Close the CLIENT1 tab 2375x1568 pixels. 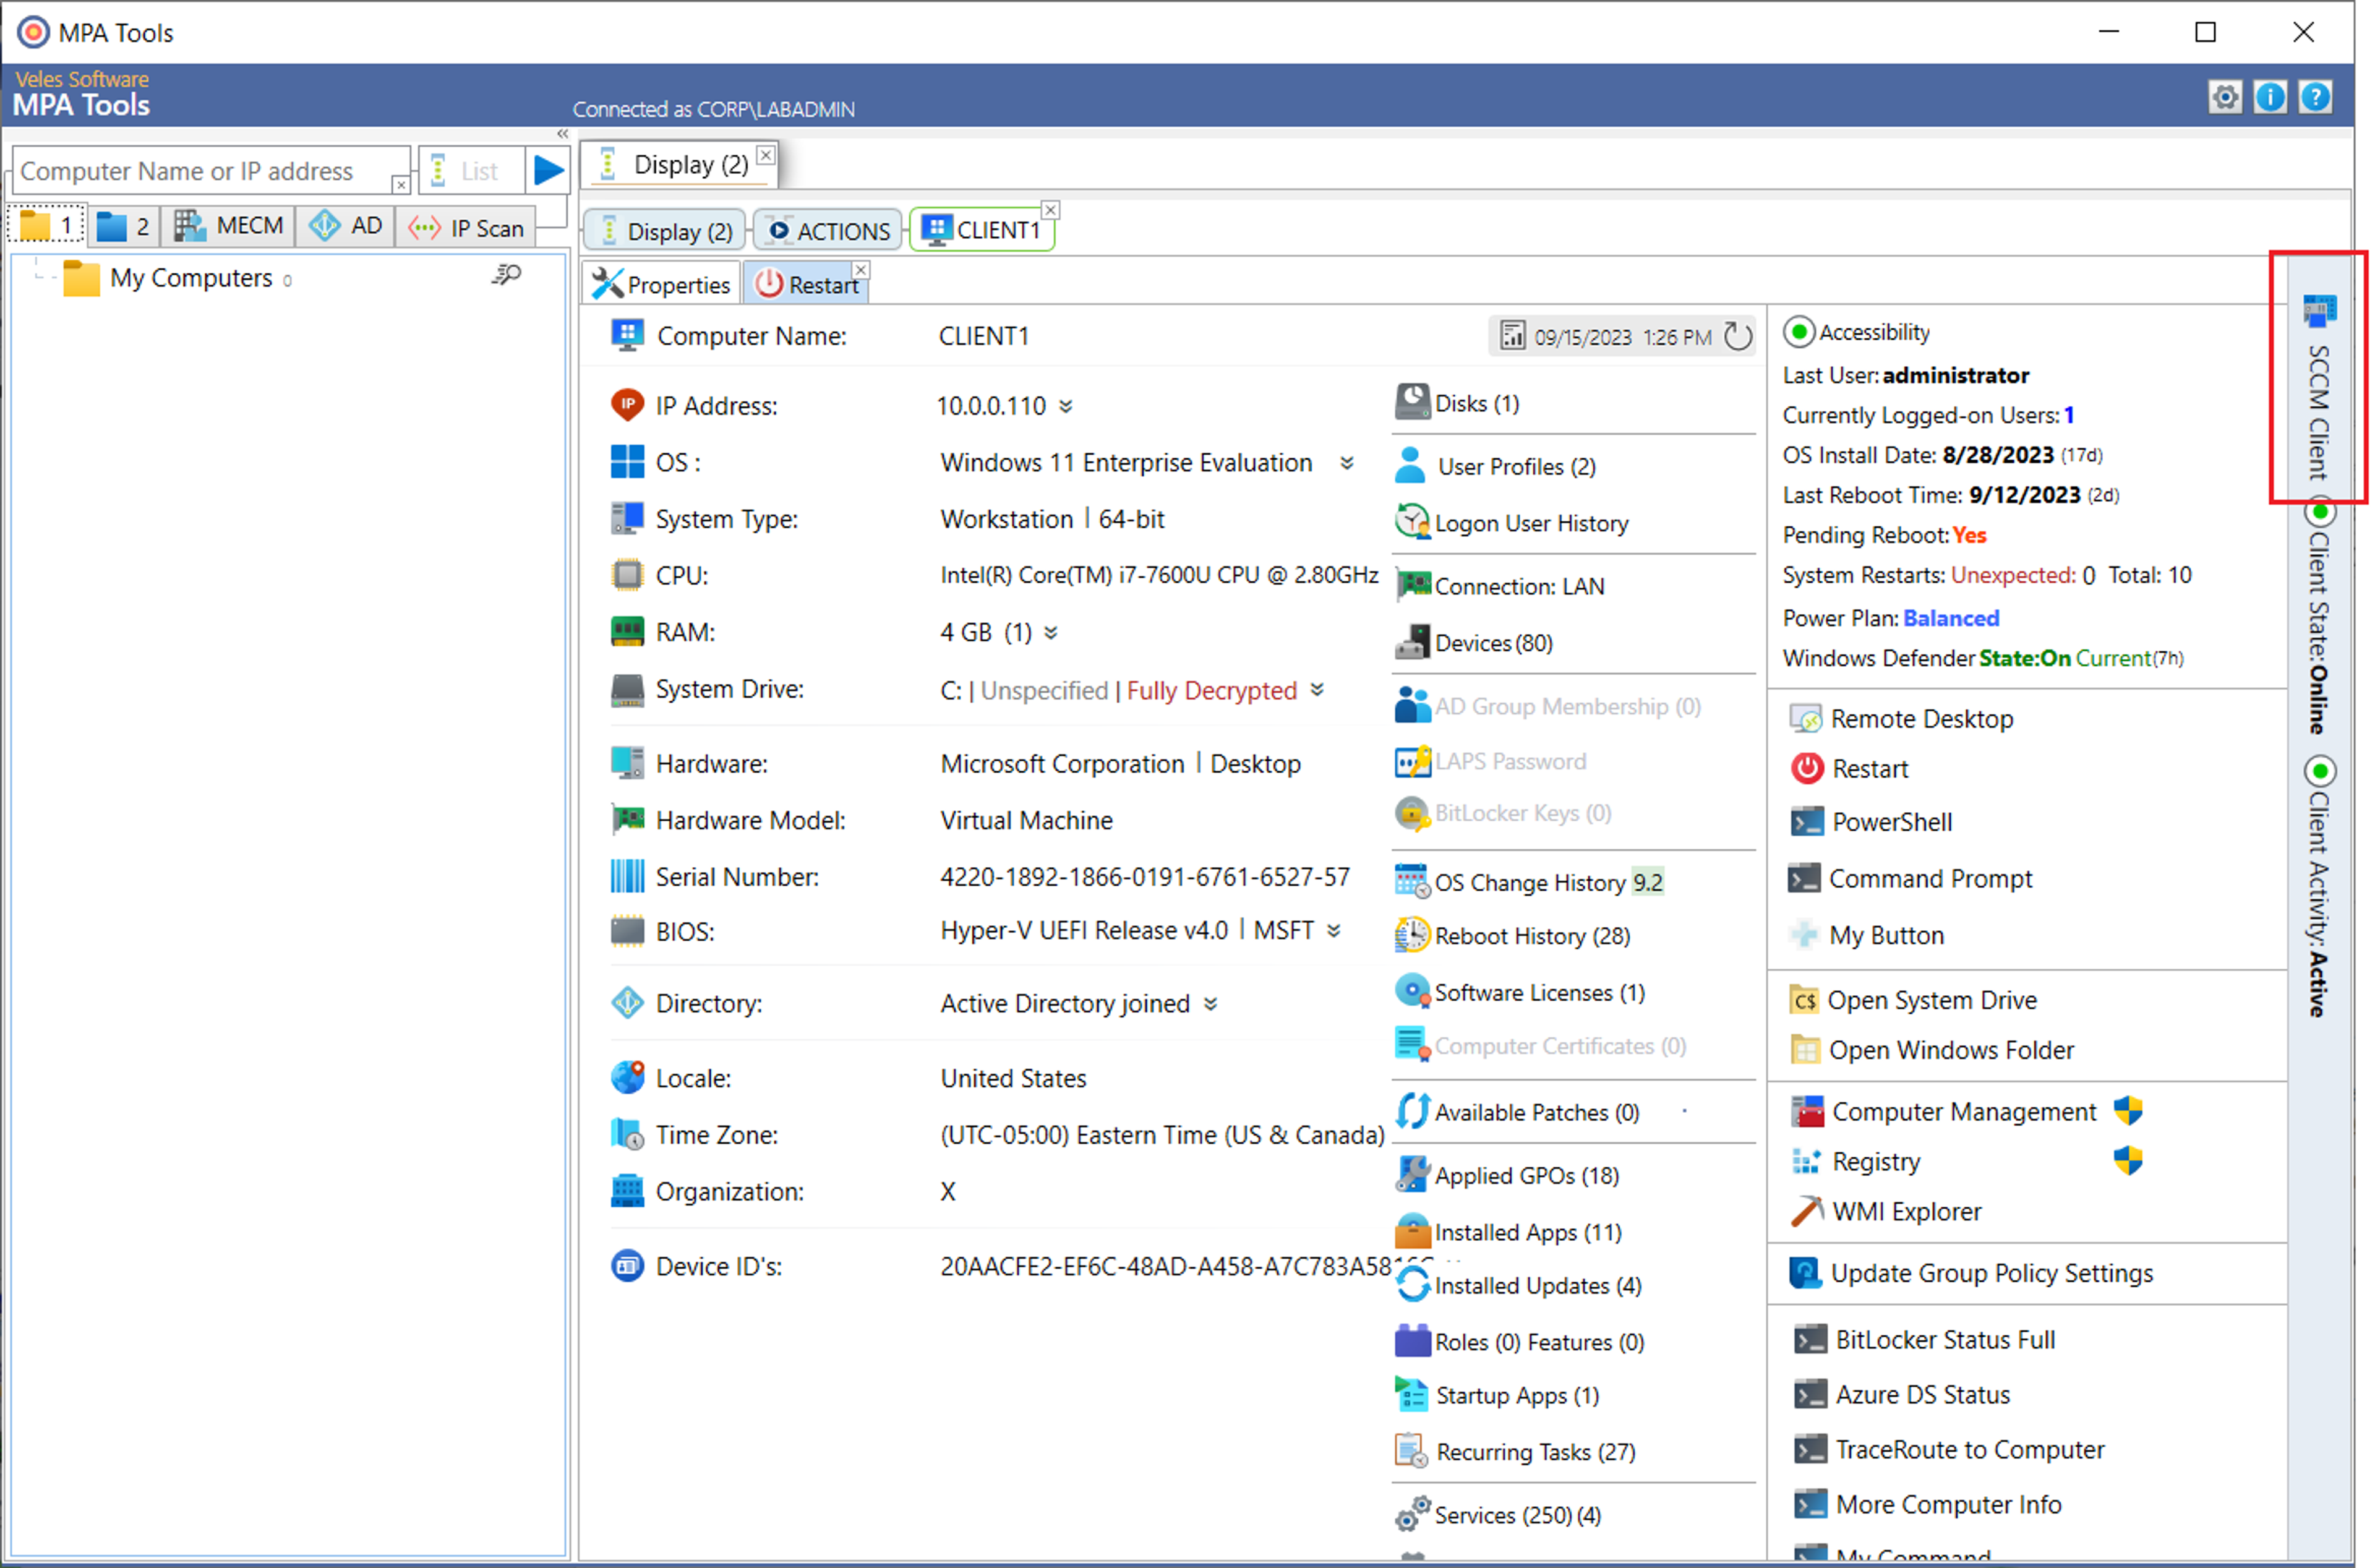click(x=1050, y=210)
